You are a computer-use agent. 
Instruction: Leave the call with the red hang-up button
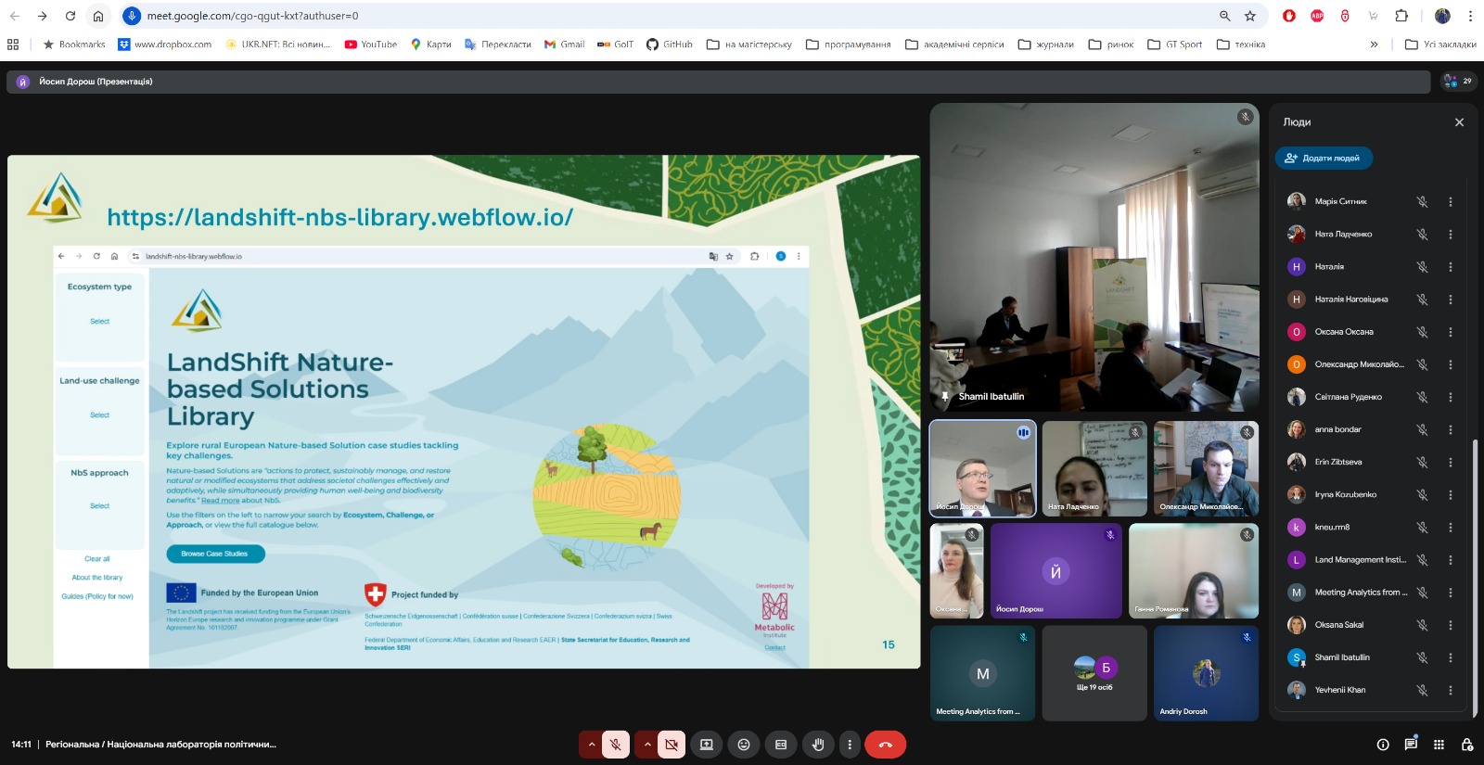885,745
